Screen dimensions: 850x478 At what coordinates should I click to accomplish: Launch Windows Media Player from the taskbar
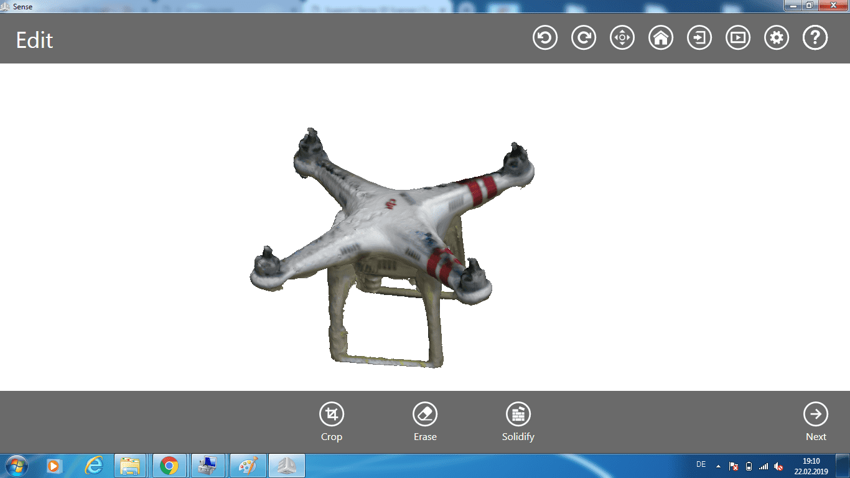[x=55, y=466]
